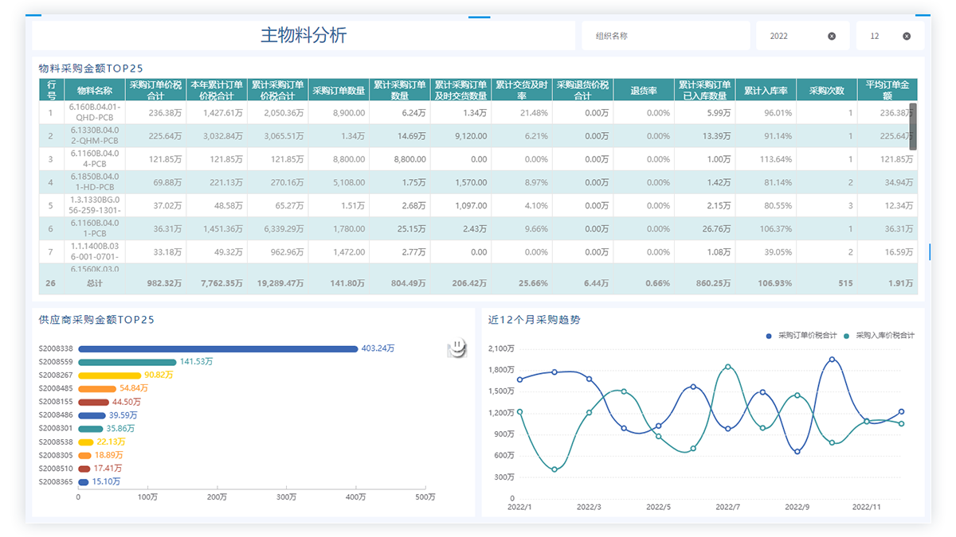Viewport: 956px width, 537px height.
Task: Click the 组织名称 filter field
Action: pos(661,36)
